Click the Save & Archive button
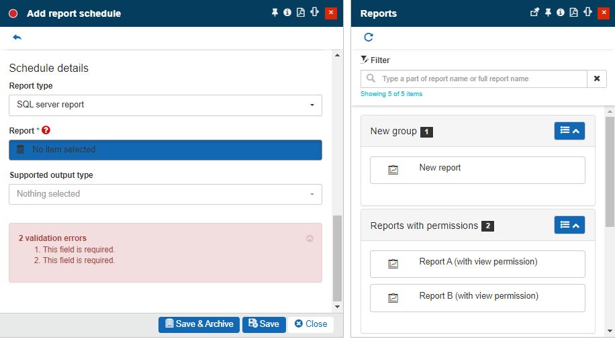 (x=199, y=324)
